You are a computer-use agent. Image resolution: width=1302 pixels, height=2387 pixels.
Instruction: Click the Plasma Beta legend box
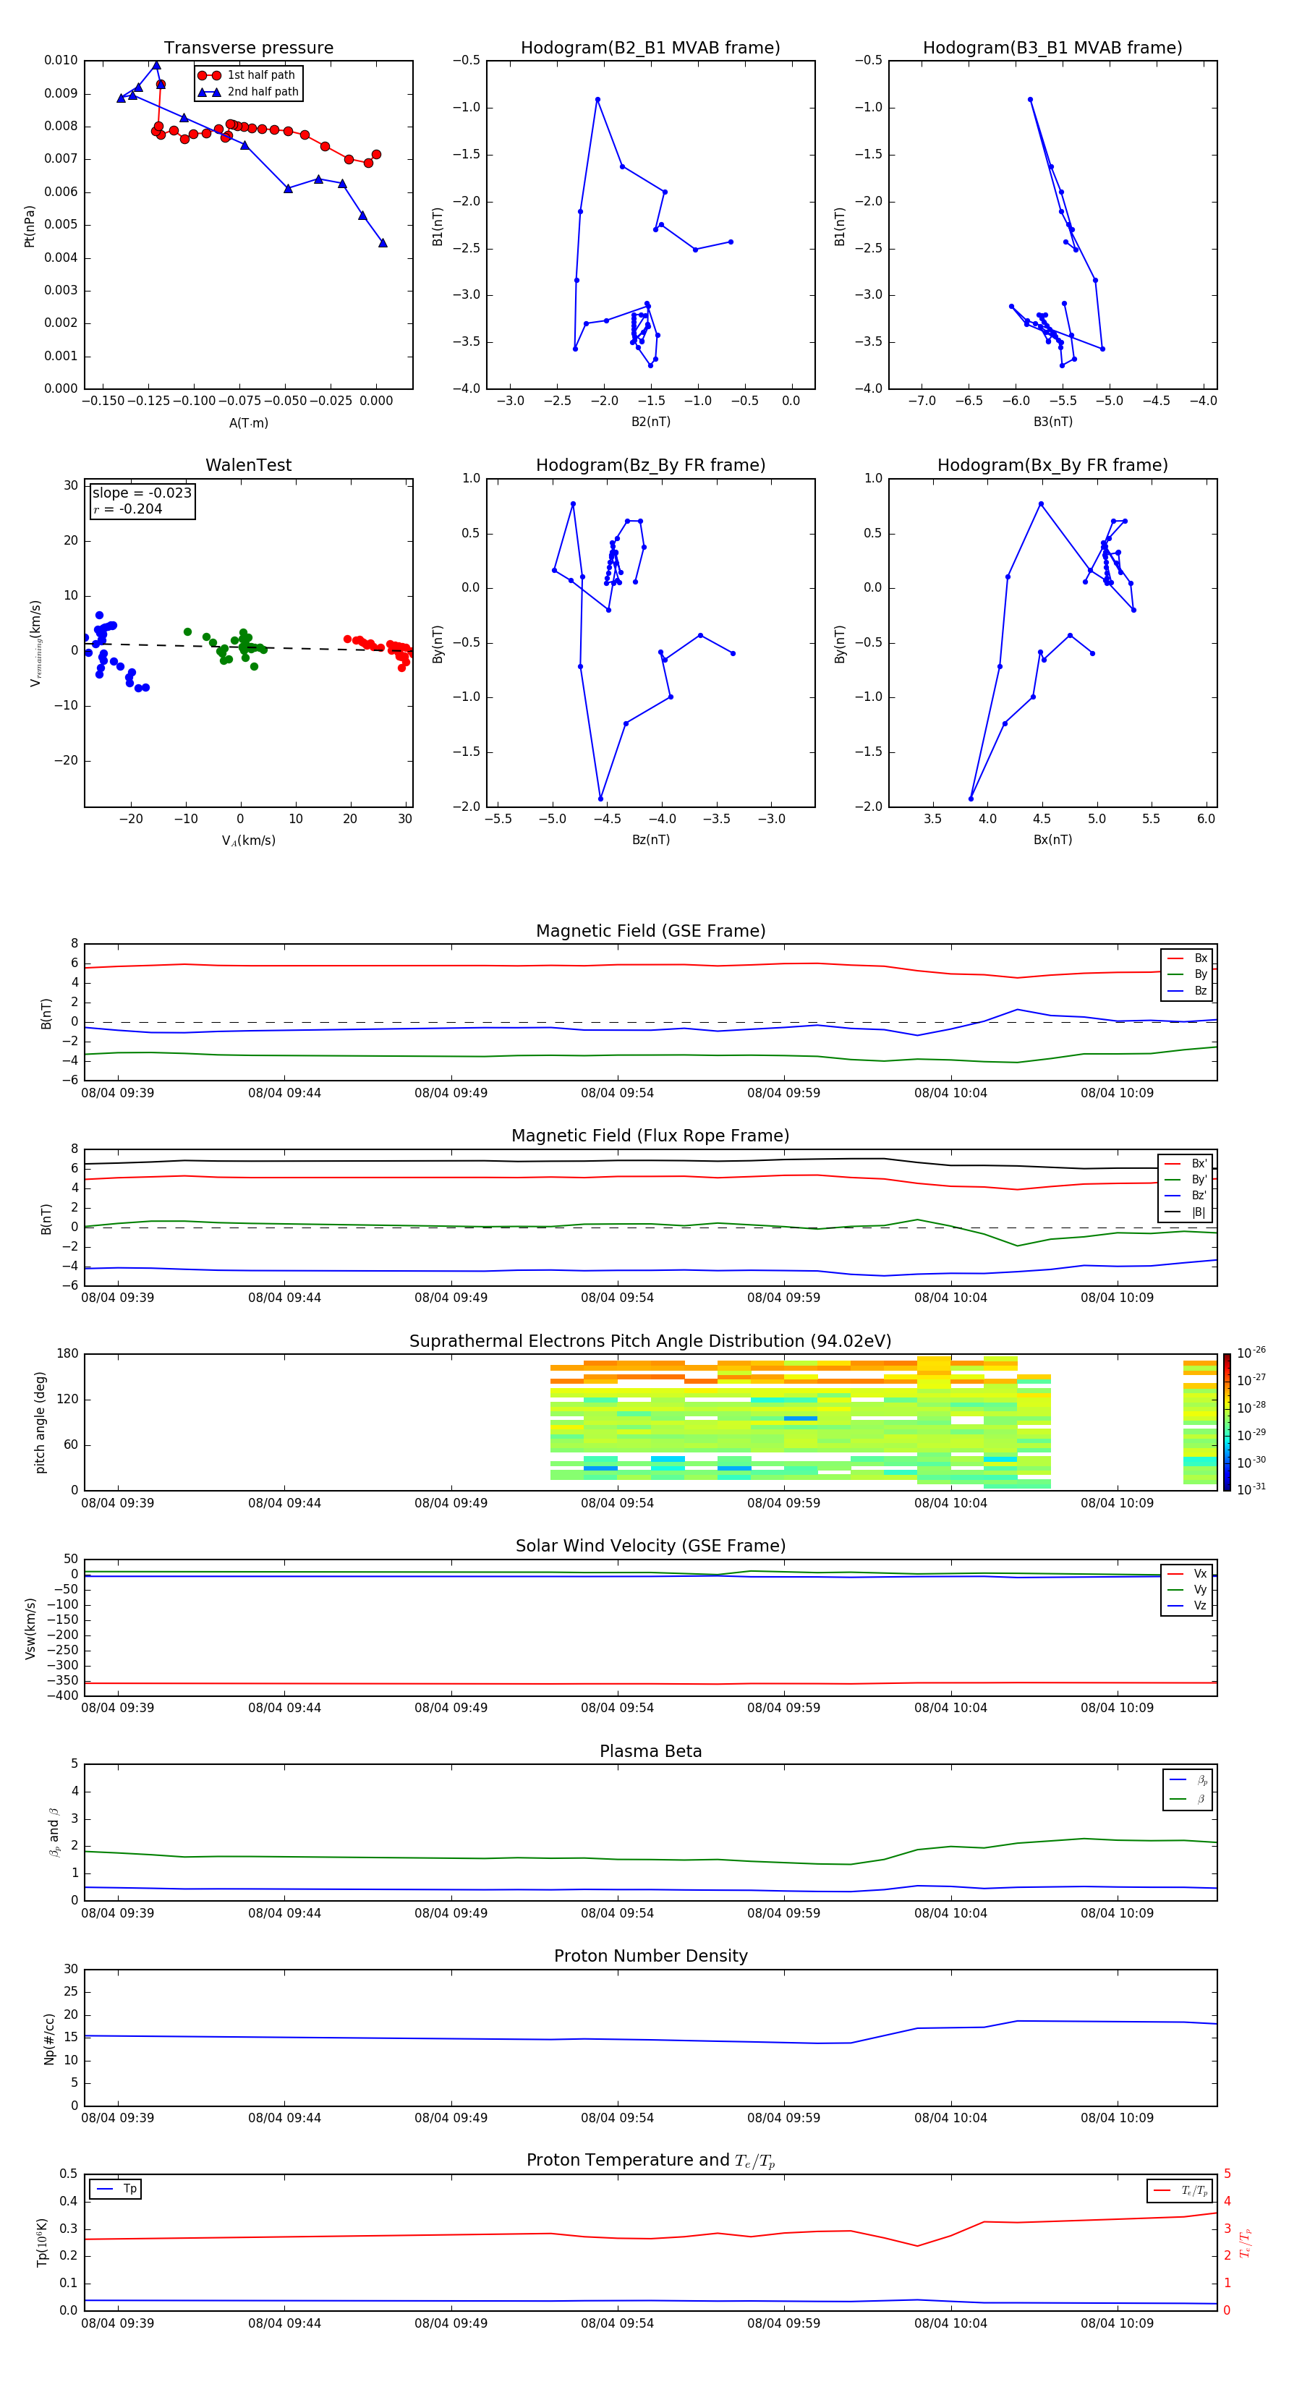pyautogui.click(x=1188, y=1790)
